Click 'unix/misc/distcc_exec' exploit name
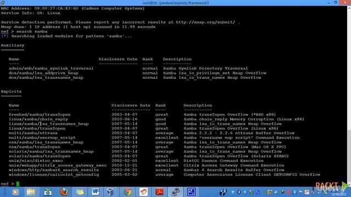The height and width of the screenshot is (197, 351). (36, 160)
